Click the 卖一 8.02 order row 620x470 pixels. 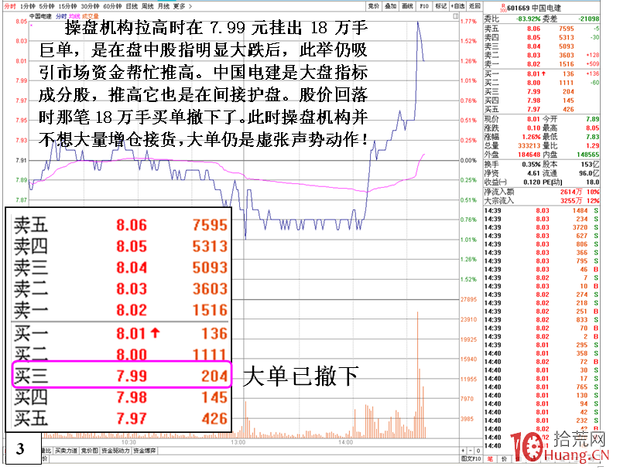[x=542, y=64]
